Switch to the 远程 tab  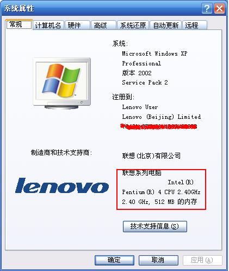(195, 25)
